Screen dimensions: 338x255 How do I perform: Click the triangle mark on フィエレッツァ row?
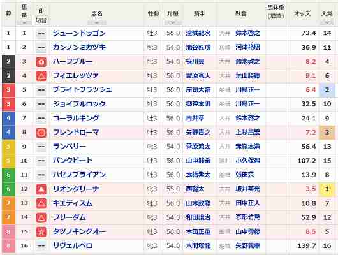(x=41, y=76)
